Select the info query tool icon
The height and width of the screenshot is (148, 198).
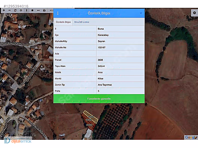[x=27, y=10]
